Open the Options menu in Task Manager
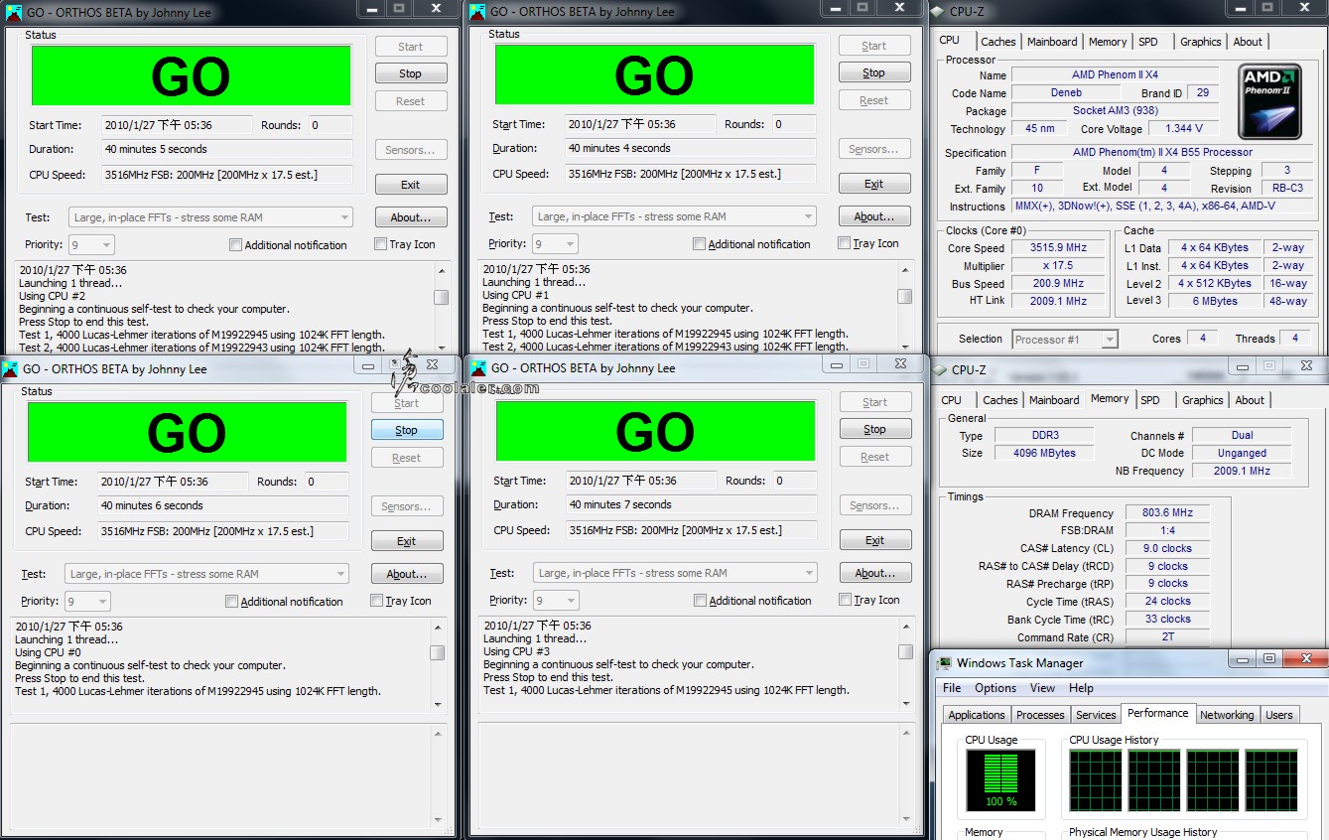Image resolution: width=1329 pixels, height=840 pixels. (x=996, y=688)
